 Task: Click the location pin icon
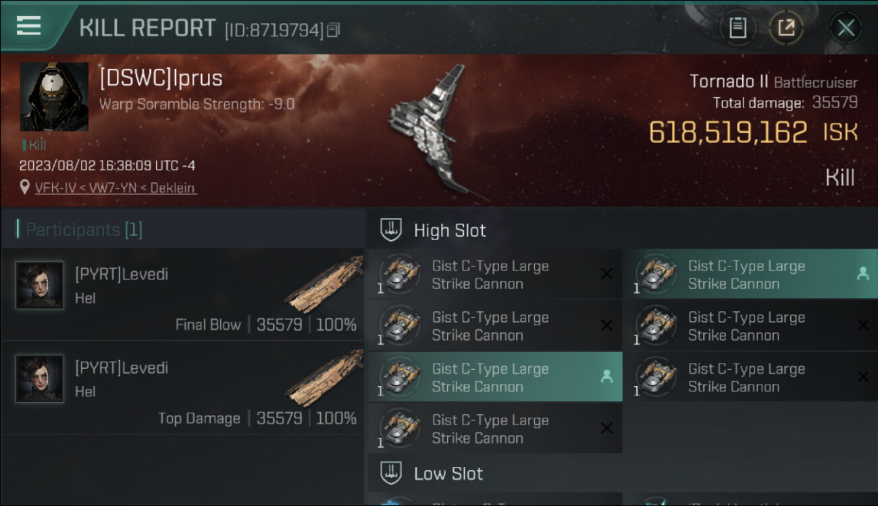click(25, 188)
